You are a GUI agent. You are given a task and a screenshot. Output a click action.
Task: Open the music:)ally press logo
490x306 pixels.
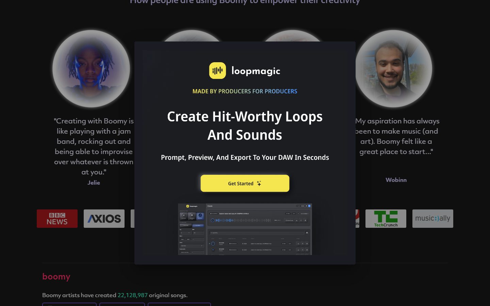[433, 219]
